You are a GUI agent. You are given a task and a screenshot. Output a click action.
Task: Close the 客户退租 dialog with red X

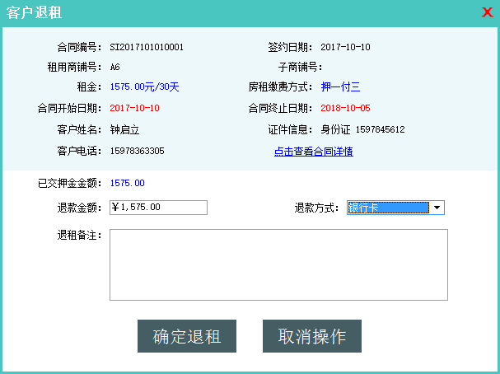pyautogui.click(x=487, y=12)
